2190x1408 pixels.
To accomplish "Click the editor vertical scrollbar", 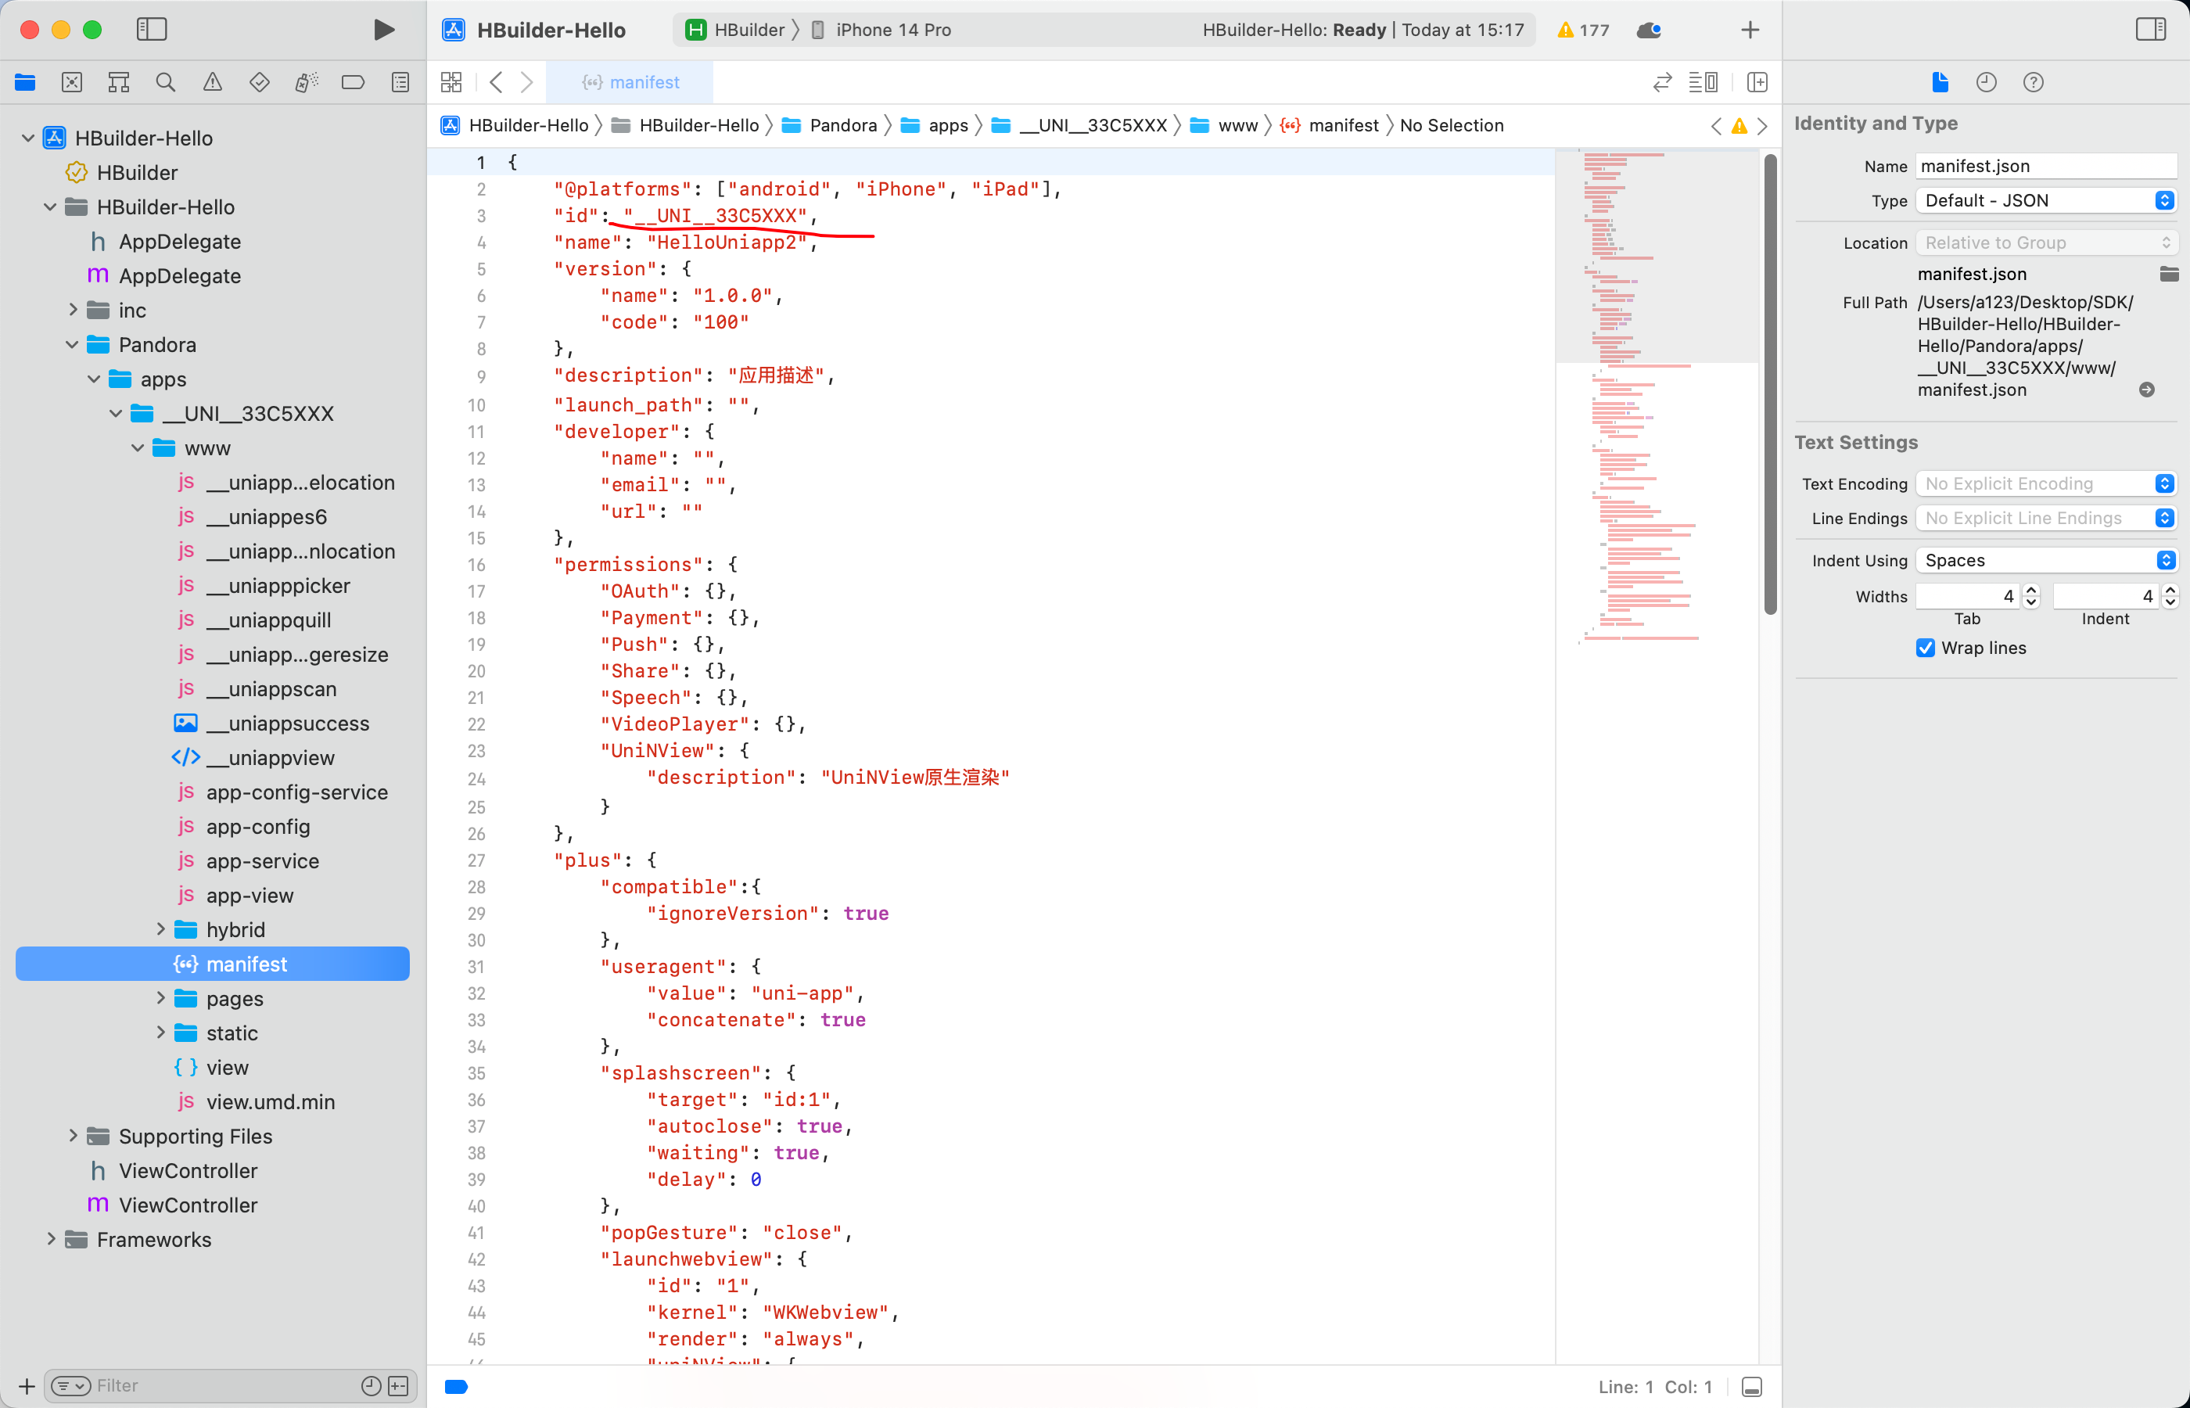I will pyautogui.click(x=1771, y=384).
